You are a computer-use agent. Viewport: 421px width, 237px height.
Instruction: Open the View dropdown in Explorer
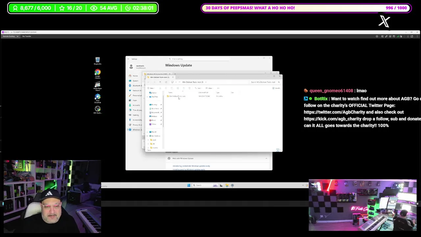coord(209,88)
